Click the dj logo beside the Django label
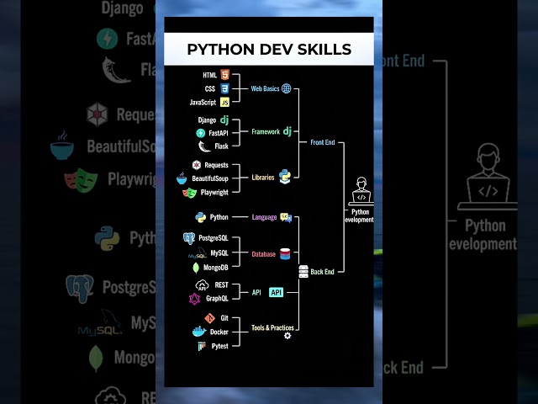Image resolution: width=538 pixels, height=404 pixels. click(224, 120)
